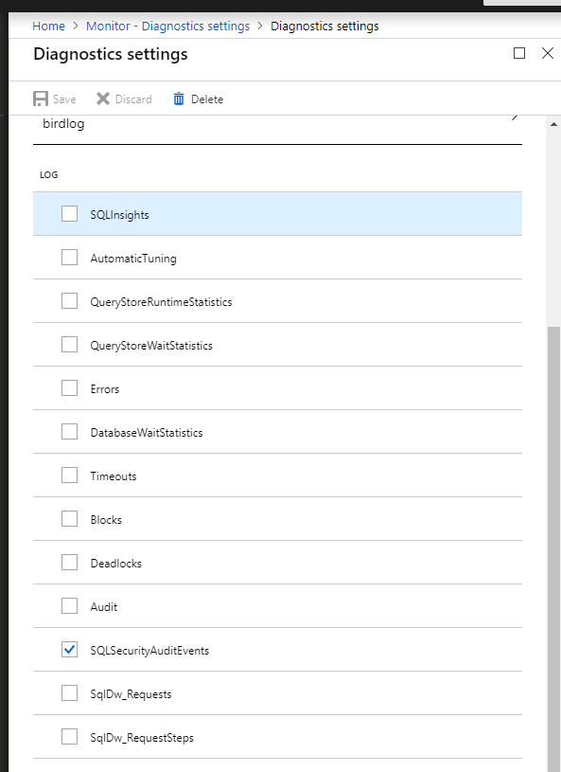The height and width of the screenshot is (772, 561).
Task: Check QueryStoreRuntimeStatistics
Action: click(69, 300)
